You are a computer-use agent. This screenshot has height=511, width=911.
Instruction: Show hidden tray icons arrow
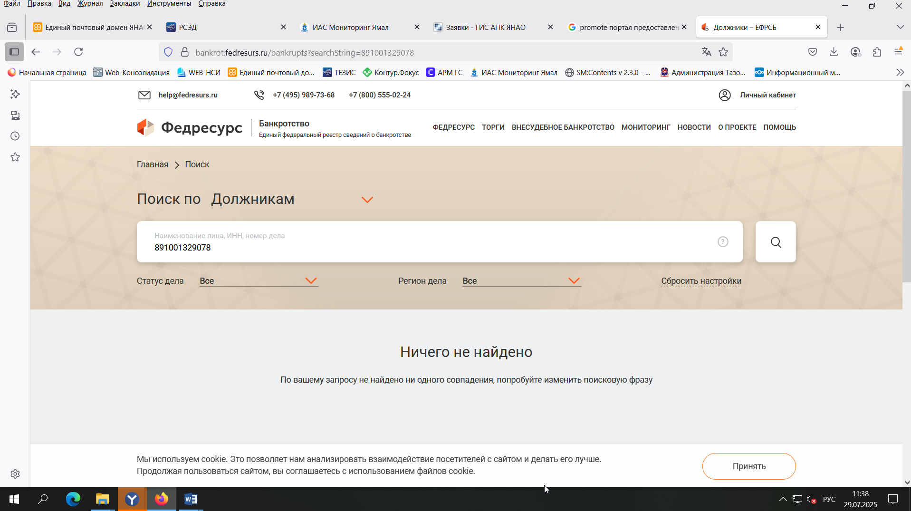coord(783,499)
